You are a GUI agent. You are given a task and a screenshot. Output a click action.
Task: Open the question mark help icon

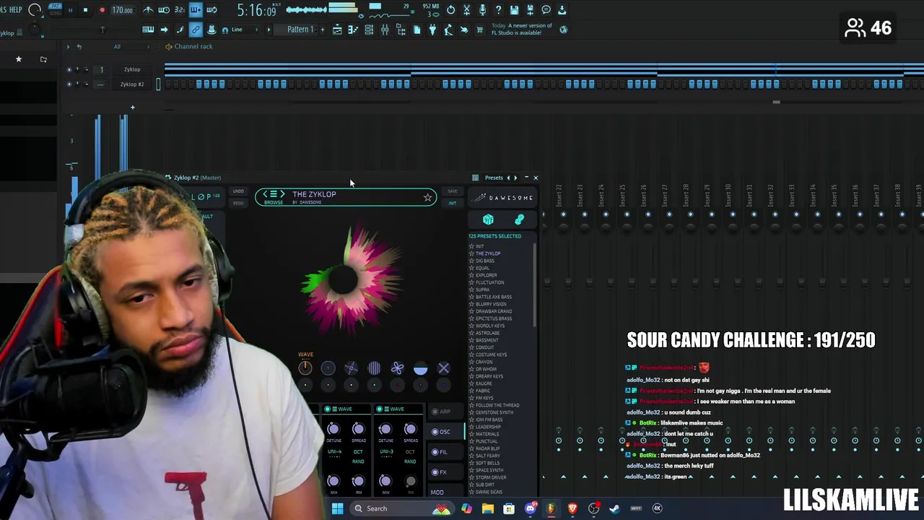498,10
